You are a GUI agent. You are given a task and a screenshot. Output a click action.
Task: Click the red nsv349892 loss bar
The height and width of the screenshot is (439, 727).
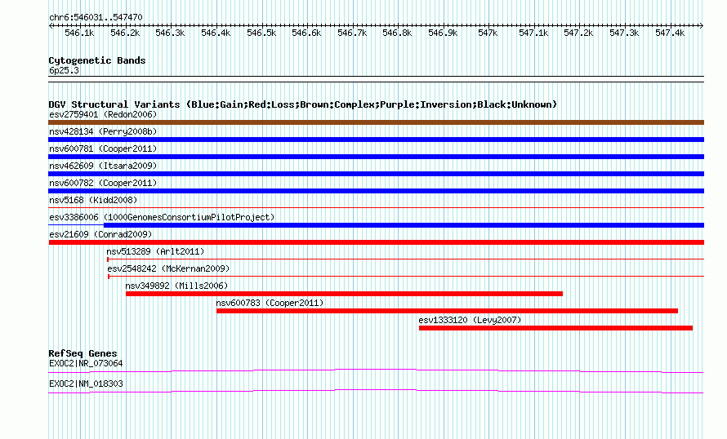click(x=344, y=294)
